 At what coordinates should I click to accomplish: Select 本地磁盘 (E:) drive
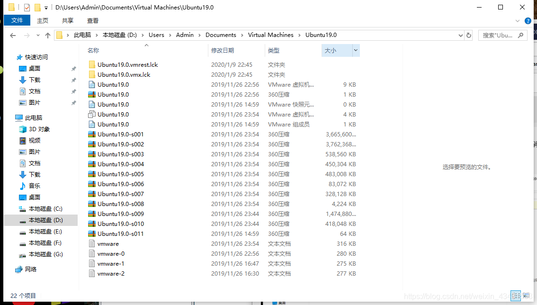click(x=45, y=232)
